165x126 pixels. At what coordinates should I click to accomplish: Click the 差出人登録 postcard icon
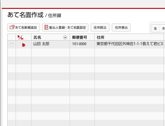46,27
